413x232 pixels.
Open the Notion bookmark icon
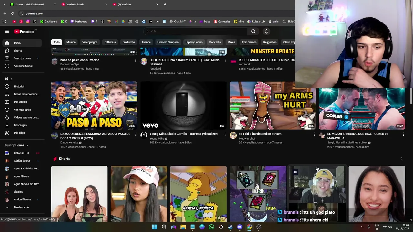(130, 22)
